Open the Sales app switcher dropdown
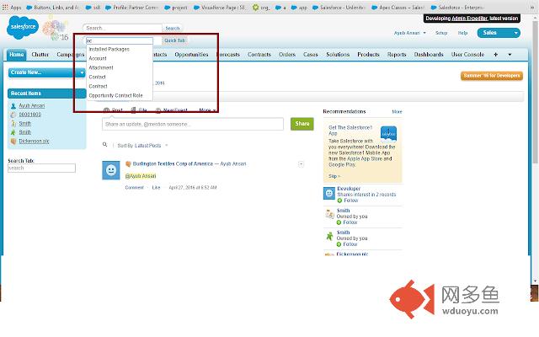Screen dimensions: 539x337 point(499,33)
